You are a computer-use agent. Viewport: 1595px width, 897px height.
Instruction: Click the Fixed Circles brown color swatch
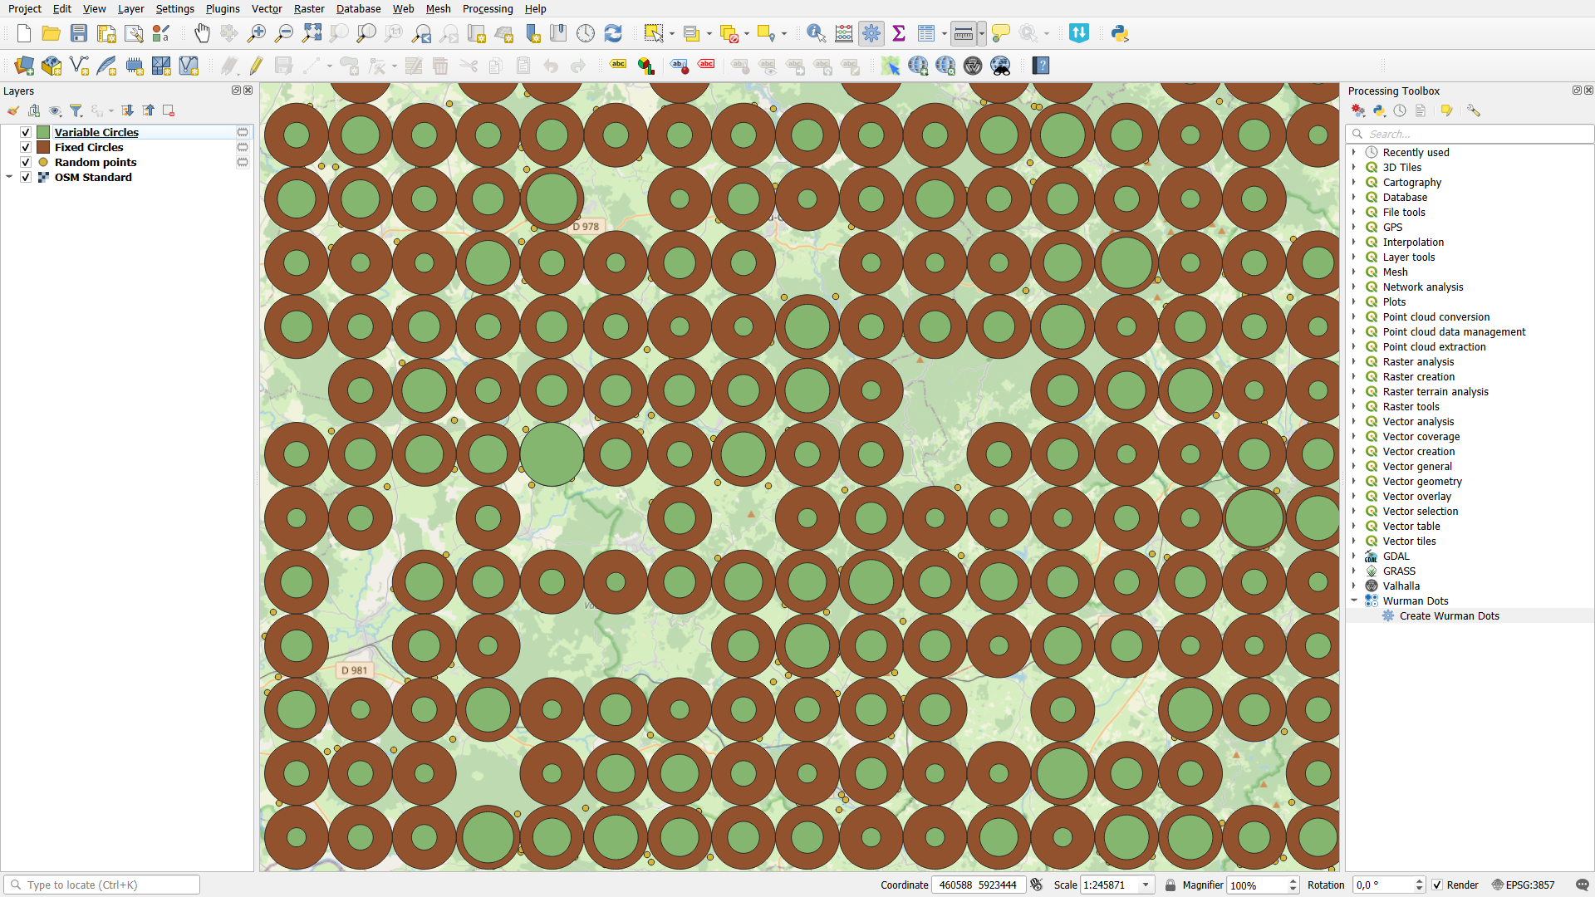tap(43, 147)
